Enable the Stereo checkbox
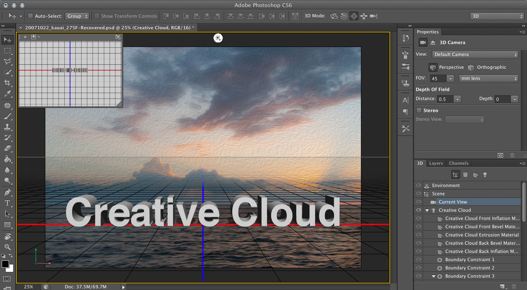Image resolution: width=527 pixels, height=290 pixels. click(x=419, y=110)
